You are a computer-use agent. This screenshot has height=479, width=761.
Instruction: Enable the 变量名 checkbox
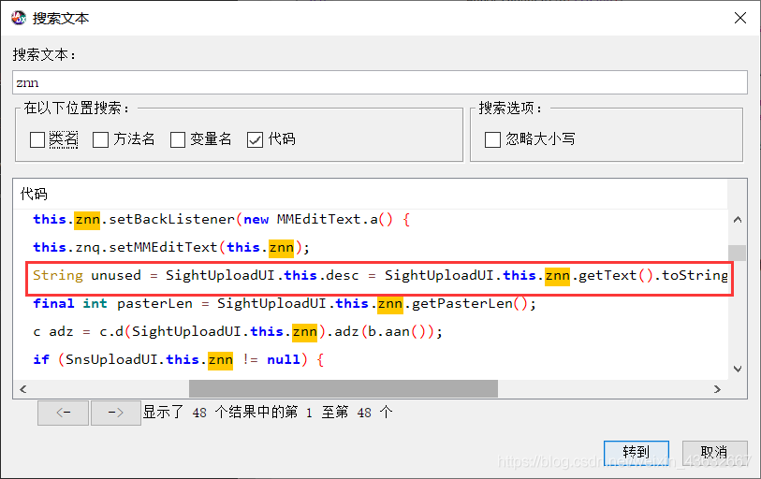click(x=178, y=139)
